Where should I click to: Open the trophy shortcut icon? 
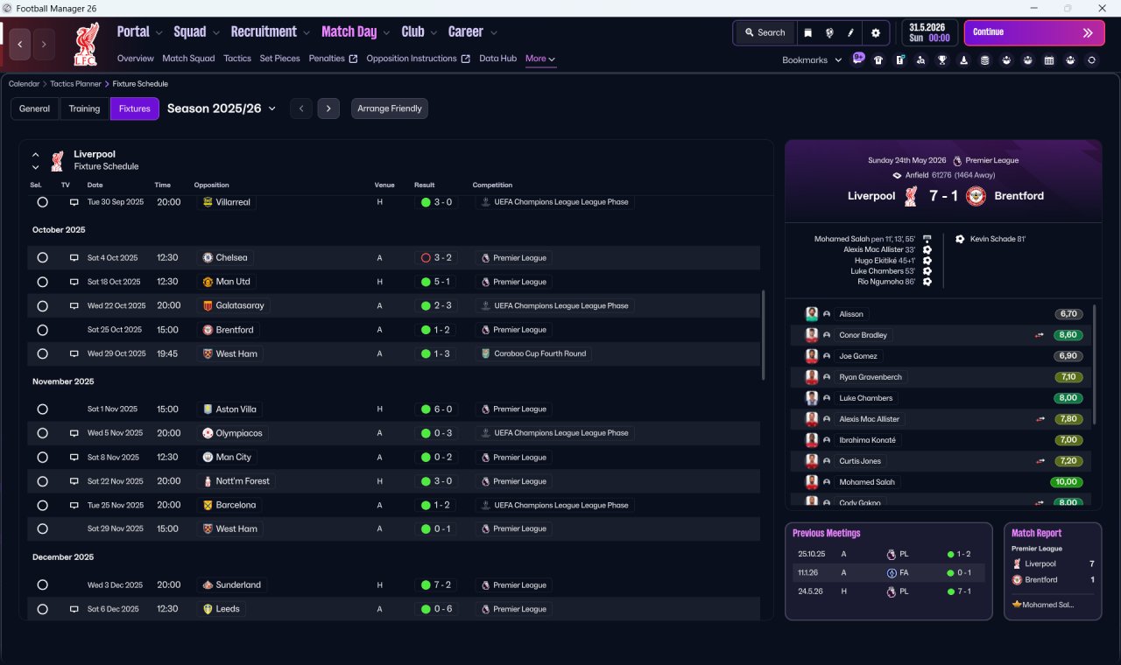pos(942,60)
